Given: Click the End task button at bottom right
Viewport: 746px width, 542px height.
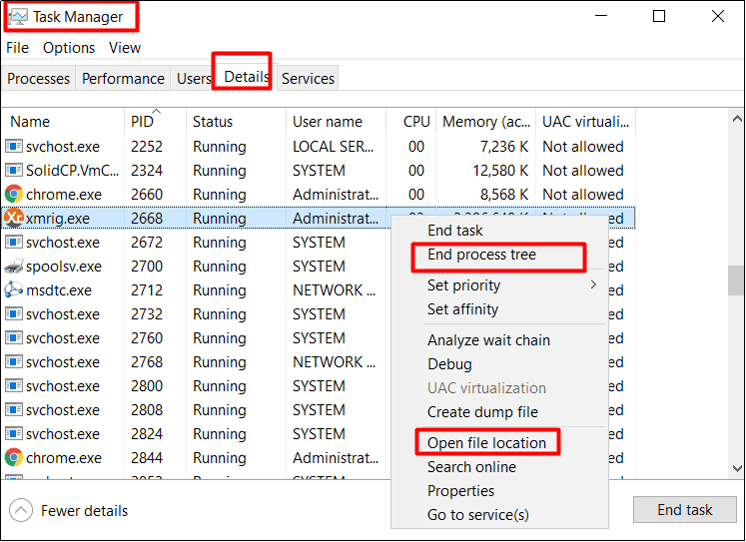Looking at the screenshot, I should point(685,510).
